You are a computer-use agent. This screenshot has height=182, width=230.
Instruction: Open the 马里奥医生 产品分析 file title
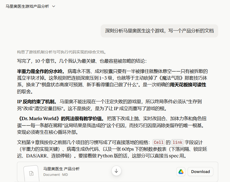(61, 169)
